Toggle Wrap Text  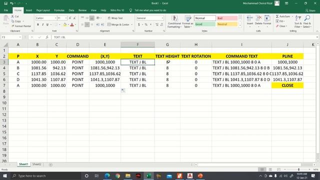click(115, 18)
